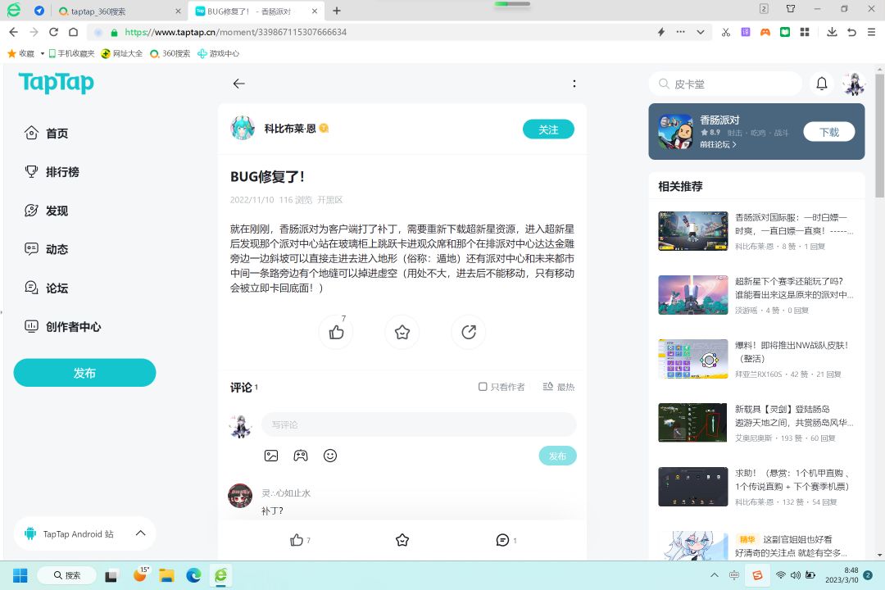Switch to taptap_360搜索 browser tab
This screenshot has width=885, height=590.
point(119,11)
